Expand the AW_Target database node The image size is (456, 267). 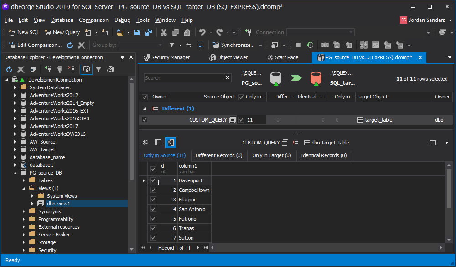pyautogui.click(x=15, y=149)
